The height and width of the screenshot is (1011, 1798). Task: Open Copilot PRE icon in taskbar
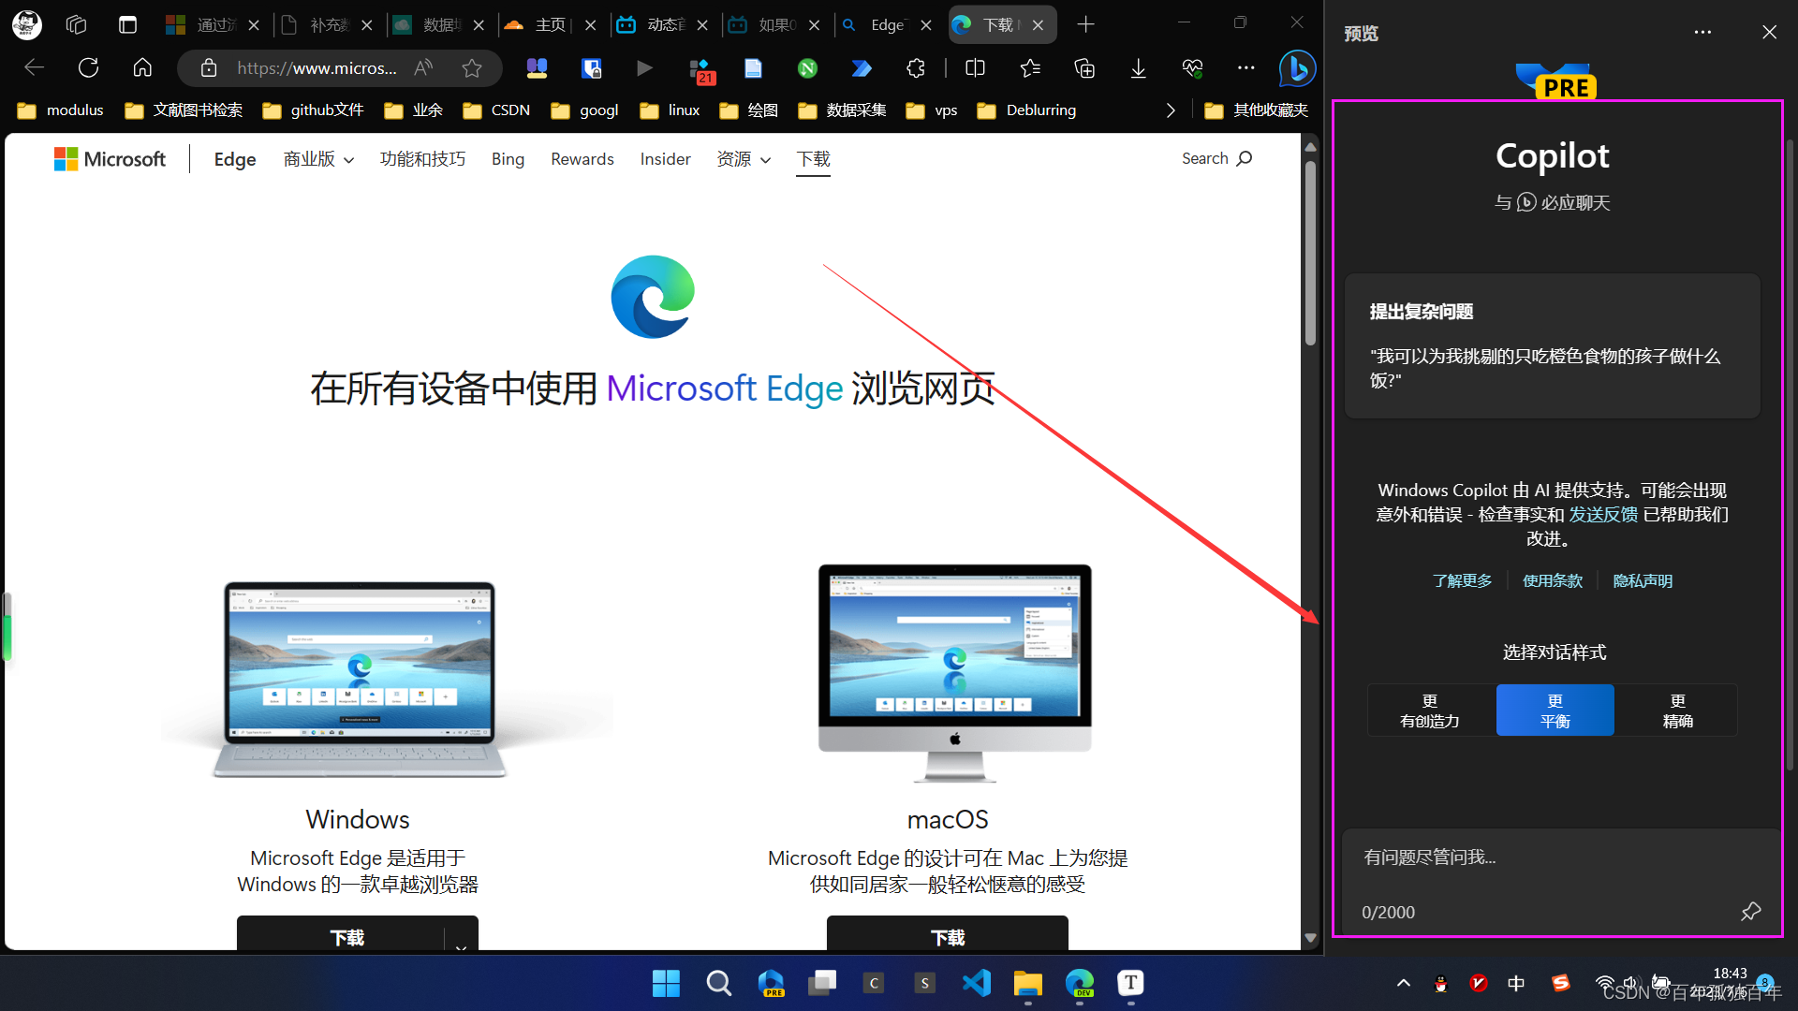771,983
